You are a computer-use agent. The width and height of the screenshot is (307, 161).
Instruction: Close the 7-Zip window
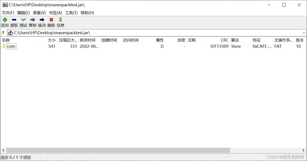299,5
